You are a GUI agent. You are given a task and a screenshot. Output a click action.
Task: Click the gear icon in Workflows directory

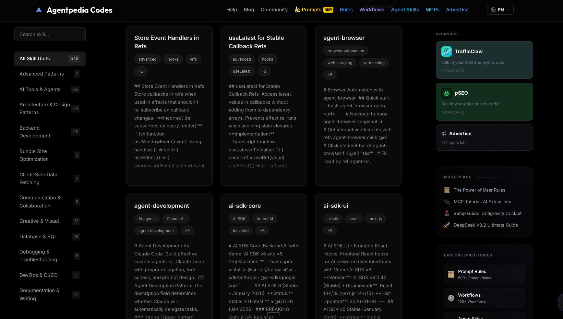click(451, 298)
